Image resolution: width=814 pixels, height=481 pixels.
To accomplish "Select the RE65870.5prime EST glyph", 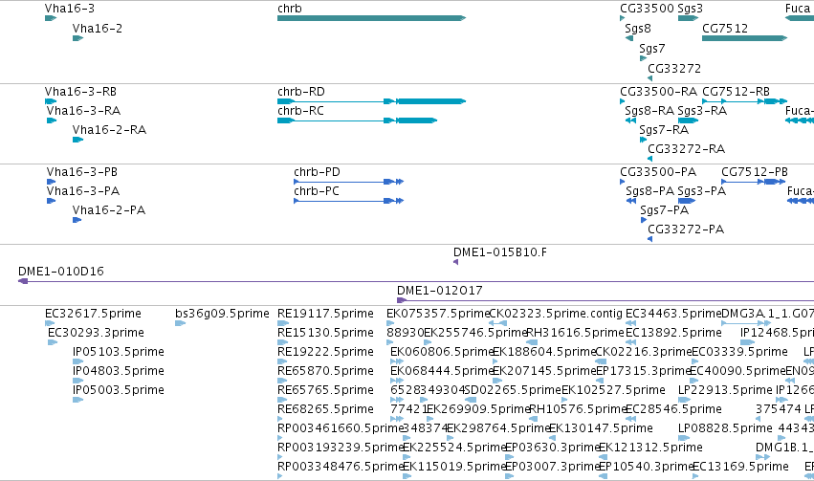I will [x=282, y=381].
